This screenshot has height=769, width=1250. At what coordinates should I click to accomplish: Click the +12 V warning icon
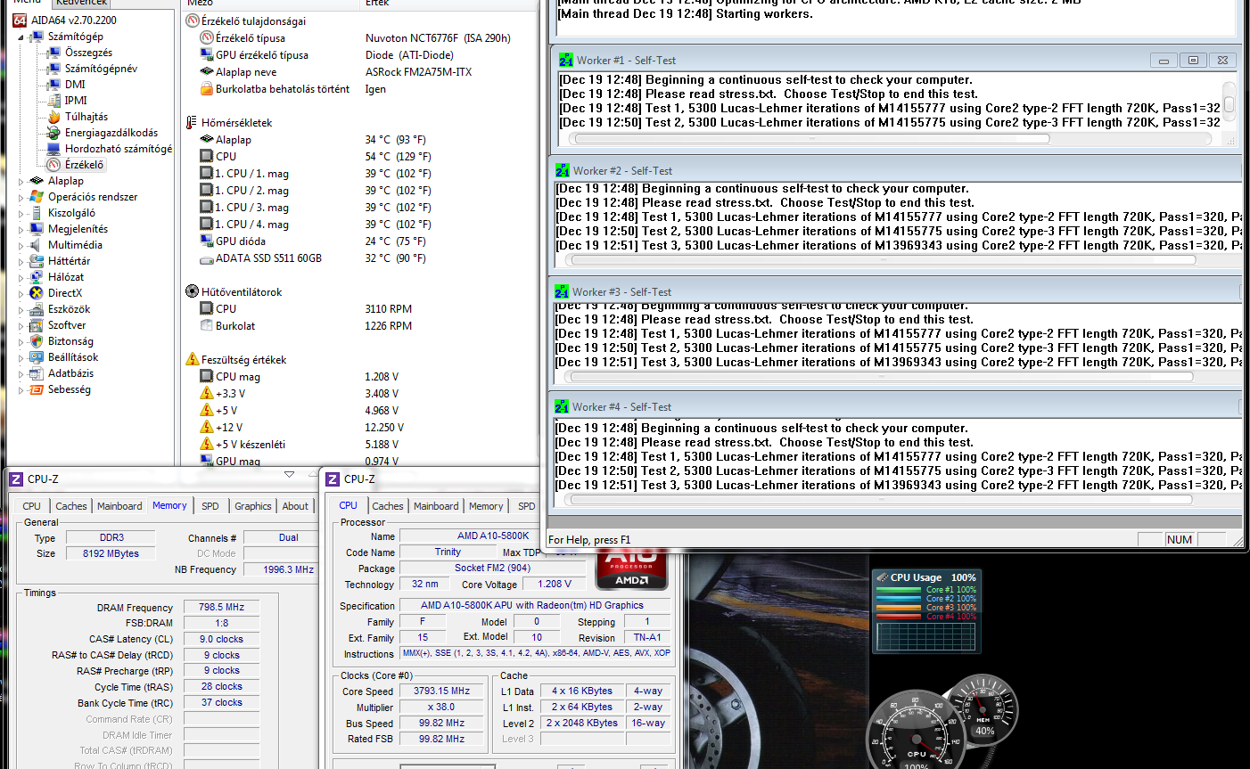207,428
